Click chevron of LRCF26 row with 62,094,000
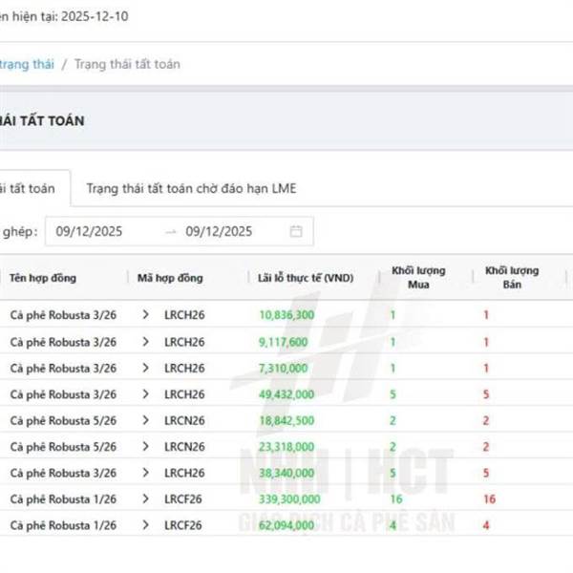Viewport: 573px width, 573px height. (x=146, y=524)
